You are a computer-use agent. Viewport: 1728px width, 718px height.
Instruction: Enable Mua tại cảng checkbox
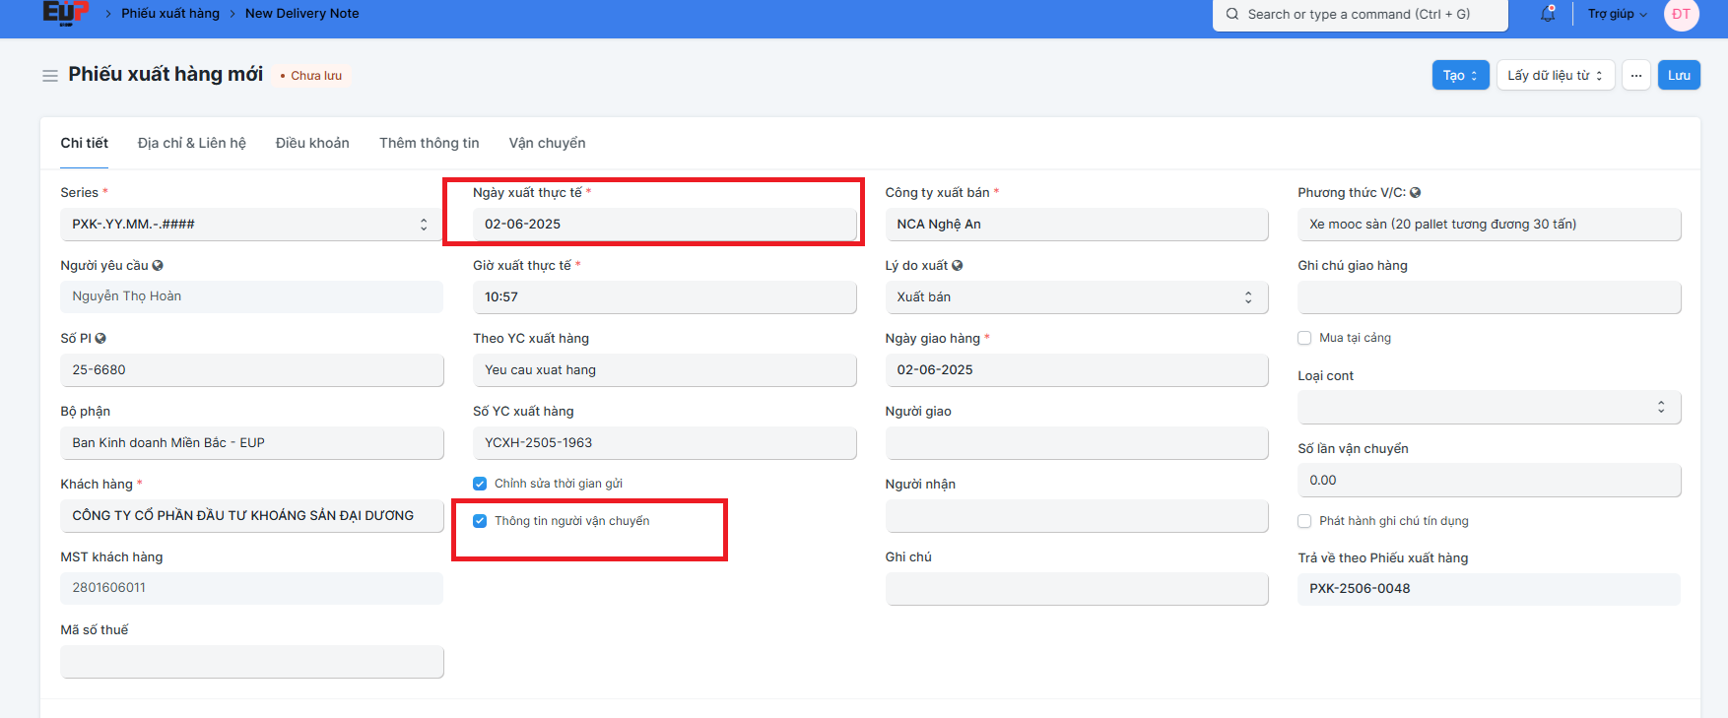[x=1304, y=338]
